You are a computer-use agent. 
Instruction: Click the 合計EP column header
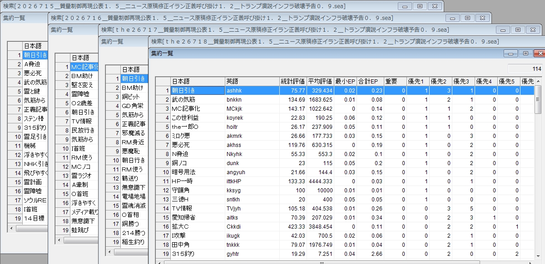click(x=370, y=81)
